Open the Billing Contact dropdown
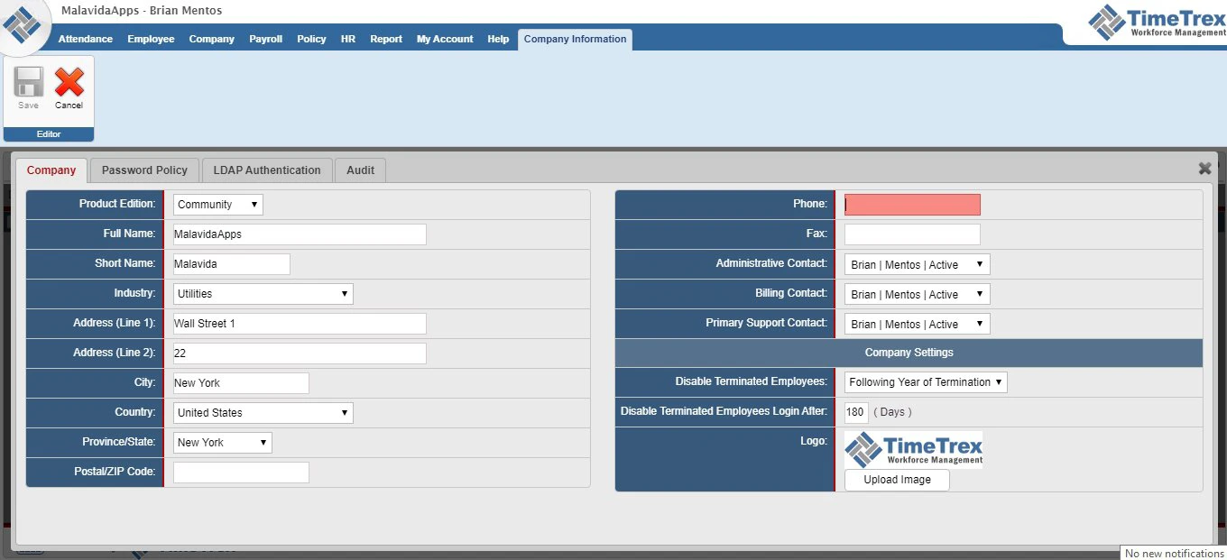 pos(918,294)
